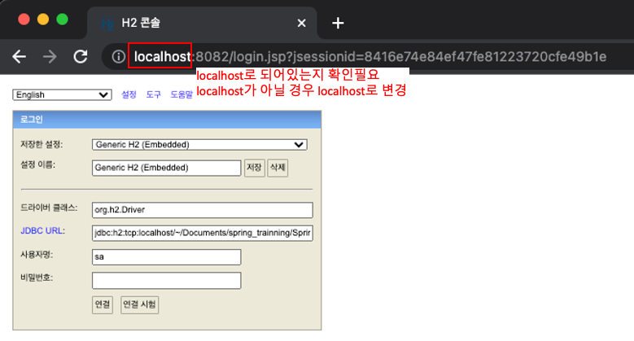
Task: Edit the 드라이버 클래스 org.h2.Driver field
Action: [202, 210]
